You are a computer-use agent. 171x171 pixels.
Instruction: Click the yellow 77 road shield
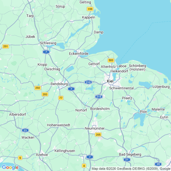[x=61, y=98]
